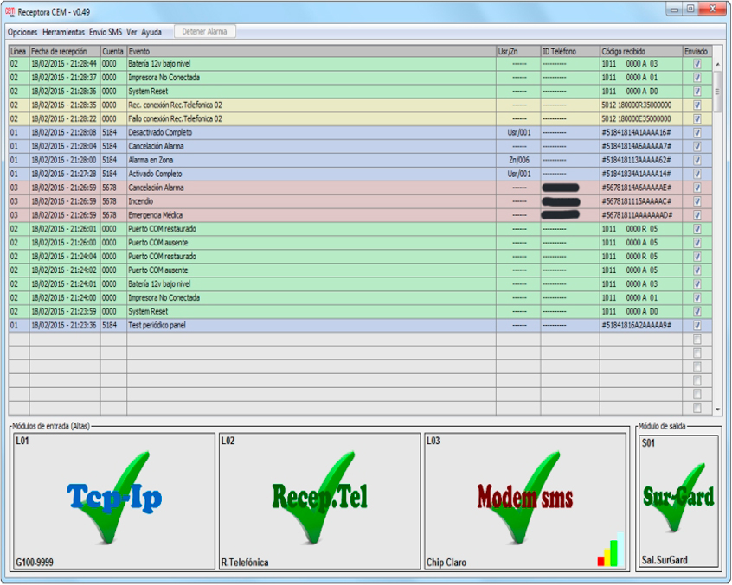Select the Alarma en Zona event row

(x=311, y=160)
